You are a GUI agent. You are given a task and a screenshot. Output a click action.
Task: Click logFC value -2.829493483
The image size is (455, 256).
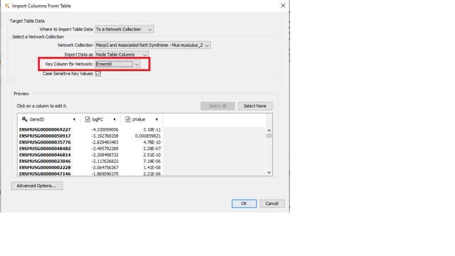[x=105, y=142]
